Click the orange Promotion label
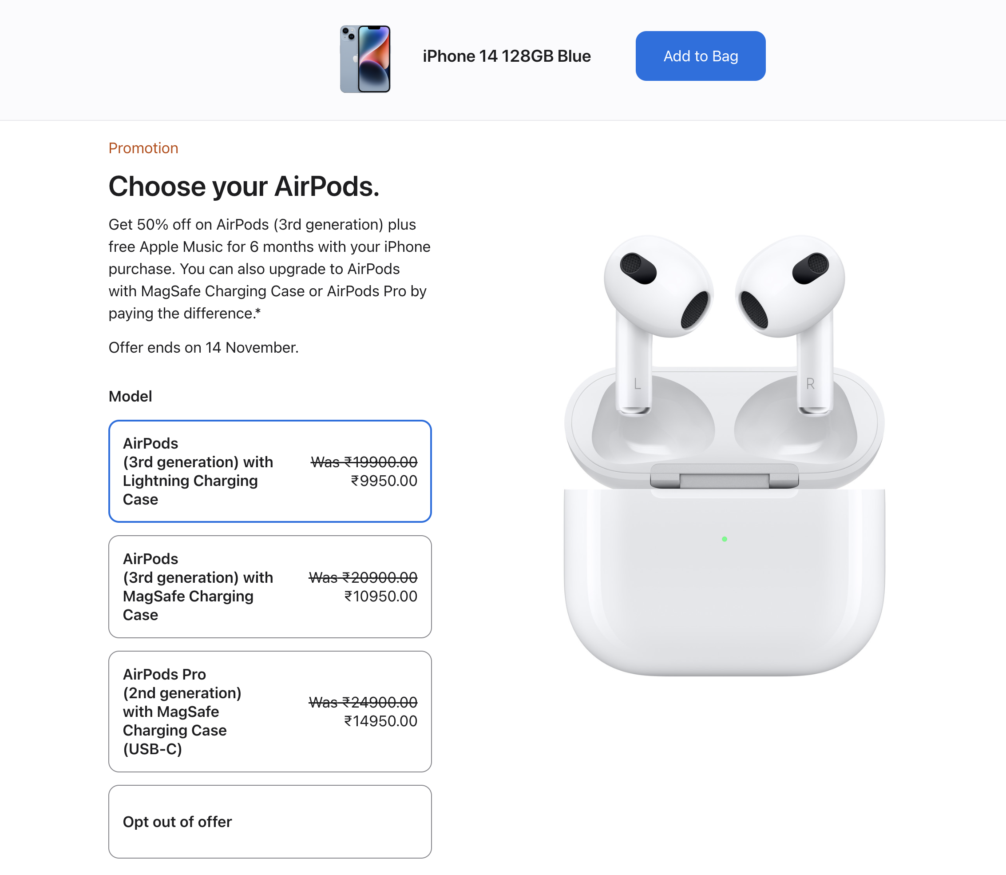The height and width of the screenshot is (875, 1006). click(x=143, y=148)
